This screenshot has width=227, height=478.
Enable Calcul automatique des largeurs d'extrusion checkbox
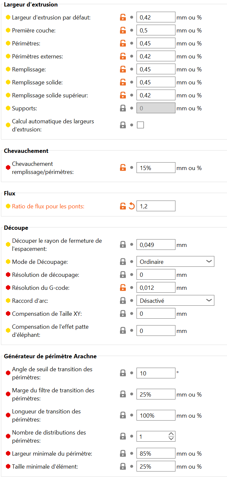pos(140,125)
